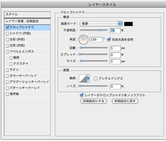Select the ドロップシャドウ style row label
The width and height of the screenshot is (166, 141).
pyautogui.click(x=22, y=27)
